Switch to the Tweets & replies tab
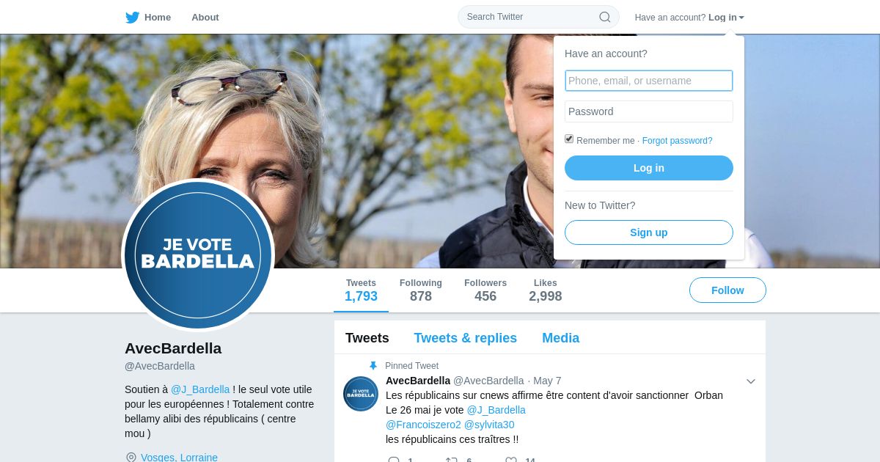The image size is (880, 462). pos(465,338)
